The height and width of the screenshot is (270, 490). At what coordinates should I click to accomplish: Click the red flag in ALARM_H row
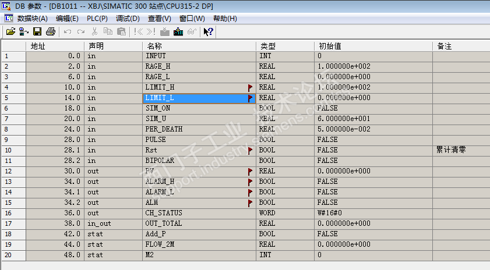250,182
